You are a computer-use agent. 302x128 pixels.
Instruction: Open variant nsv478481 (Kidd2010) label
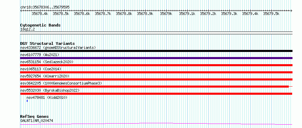click(x=47, y=98)
